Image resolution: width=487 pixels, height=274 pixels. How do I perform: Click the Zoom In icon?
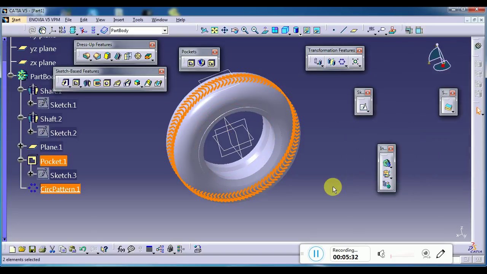click(x=245, y=30)
